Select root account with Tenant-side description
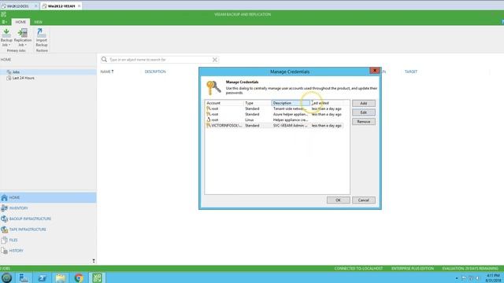504x283 pixels. 274,108
